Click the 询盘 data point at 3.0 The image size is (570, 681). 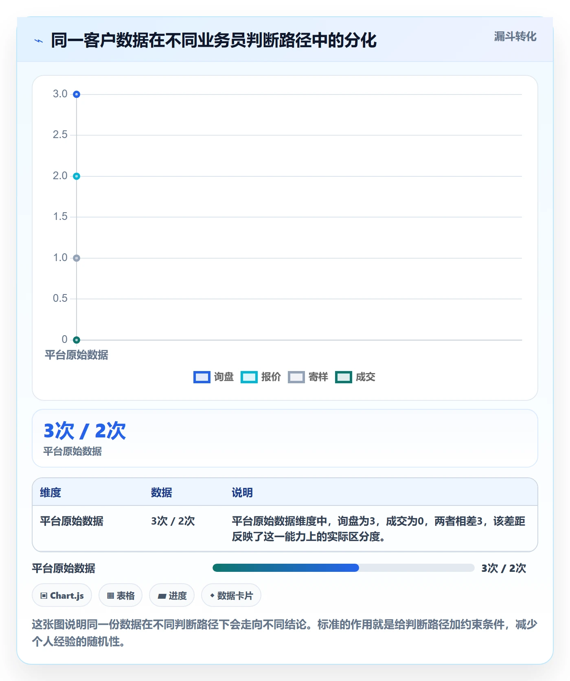pos(77,94)
